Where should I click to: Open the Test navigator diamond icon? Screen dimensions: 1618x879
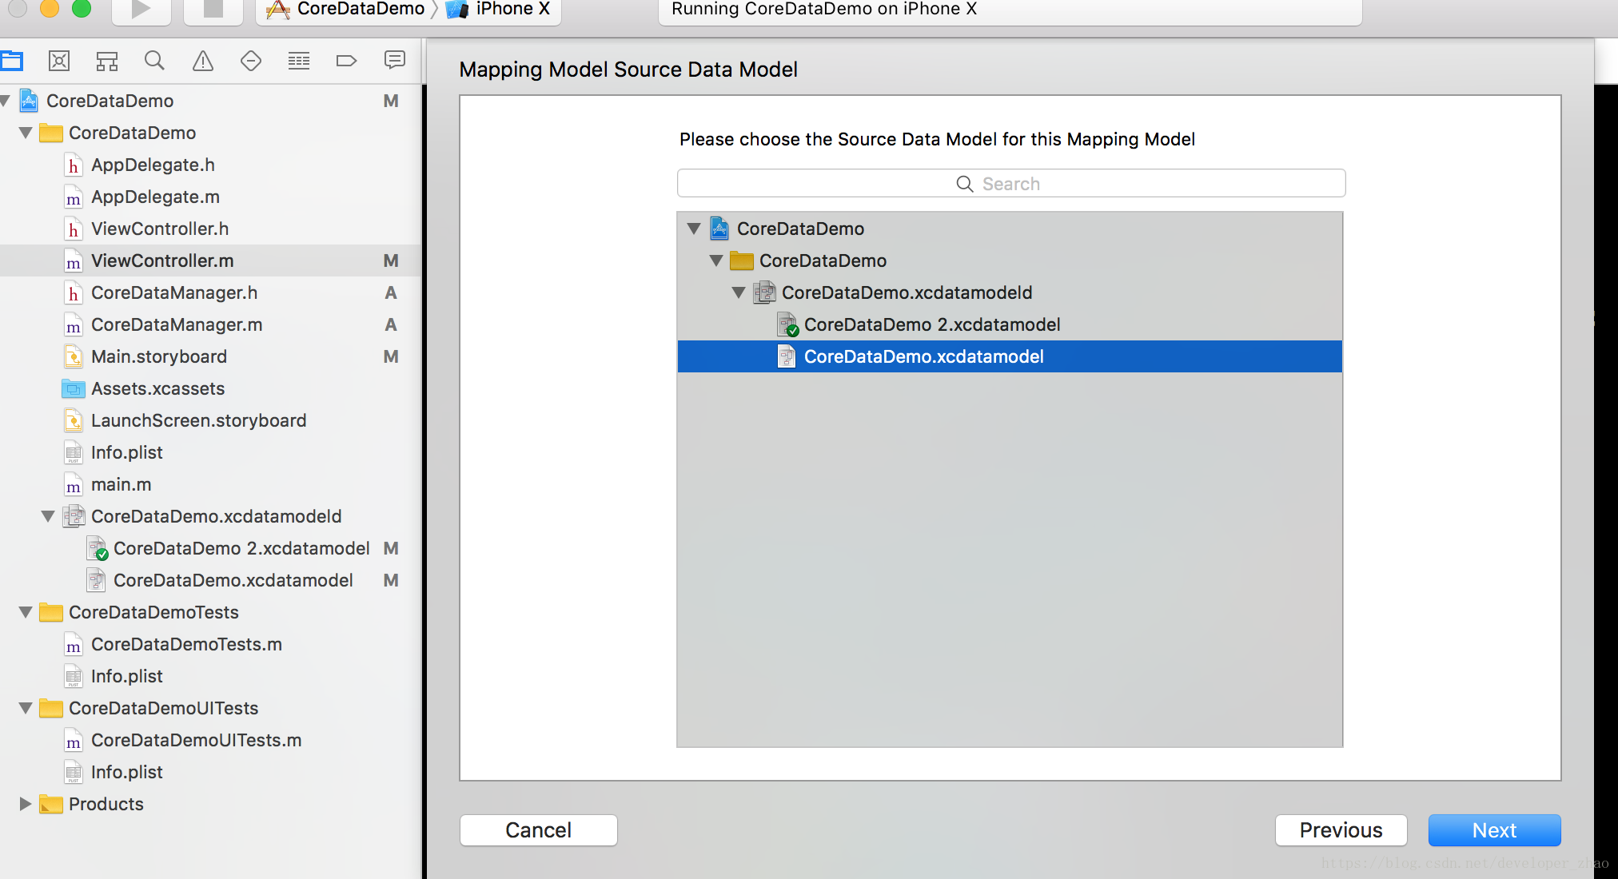pyautogui.click(x=251, y=61)
